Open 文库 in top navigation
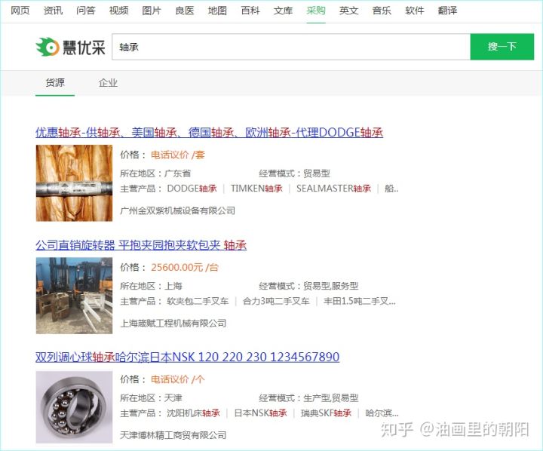The image size is (543, 451). (x=284, y=11)
